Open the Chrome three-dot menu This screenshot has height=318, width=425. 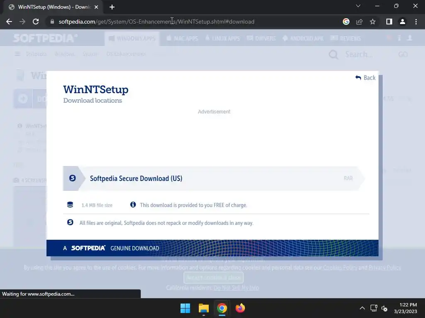point(416,22)
